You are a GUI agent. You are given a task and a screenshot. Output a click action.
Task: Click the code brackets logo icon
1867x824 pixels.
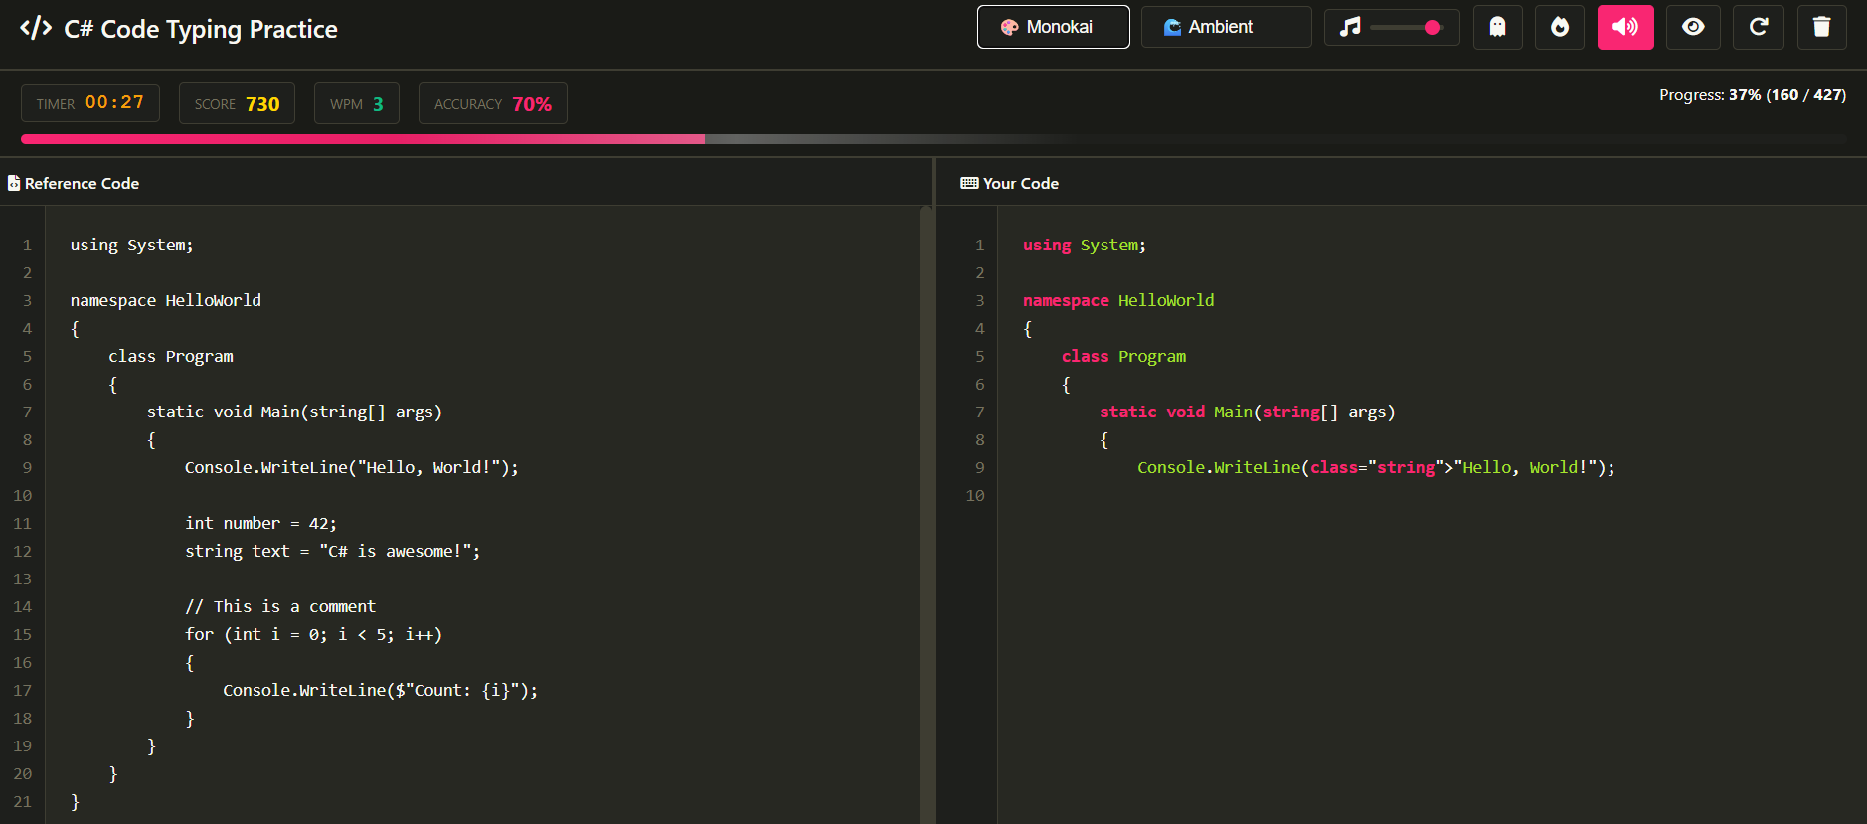coord(36,28)
